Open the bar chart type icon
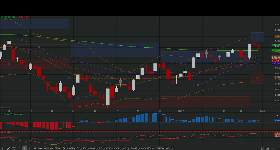This screenshot has width=280, height=150. pyautogui.click(x=267, y=148)
